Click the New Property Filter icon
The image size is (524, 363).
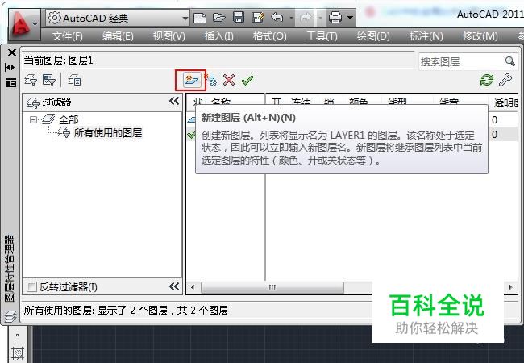(31, 80)
